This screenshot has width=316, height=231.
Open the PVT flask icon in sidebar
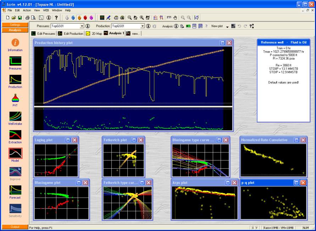[15, 98]
